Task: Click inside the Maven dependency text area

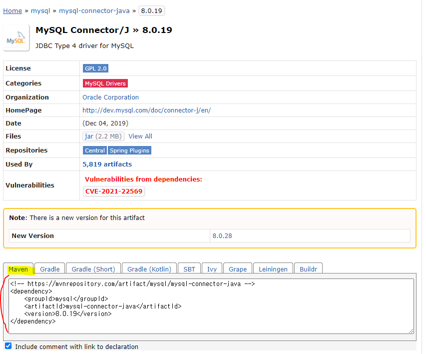Action: click(211, 306)
